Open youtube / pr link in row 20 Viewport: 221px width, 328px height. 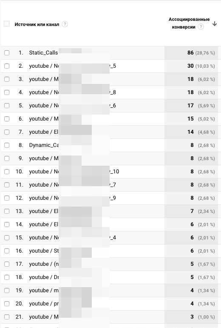(44, 304)
